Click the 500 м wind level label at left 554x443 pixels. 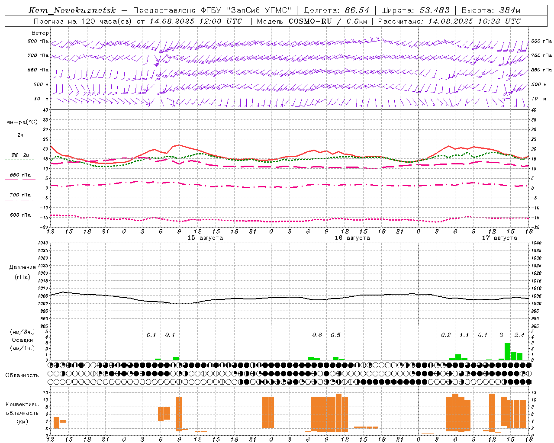pyautogui.click(x=41, y=84)
